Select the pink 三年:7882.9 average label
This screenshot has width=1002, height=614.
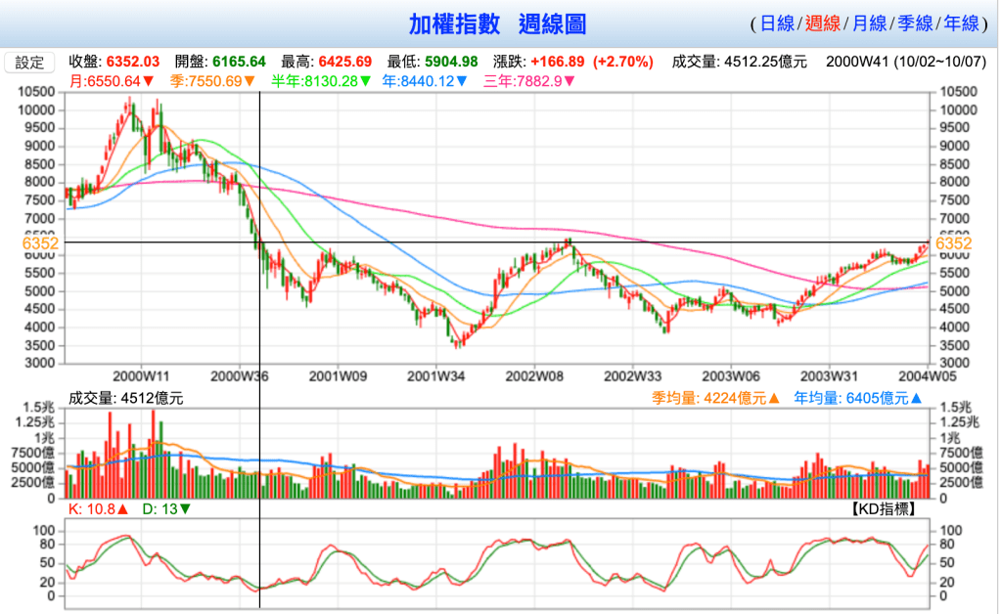tap(528, 81)
